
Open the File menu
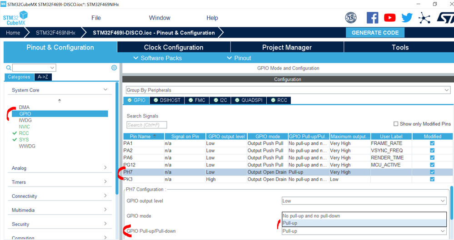click(96, 18)
